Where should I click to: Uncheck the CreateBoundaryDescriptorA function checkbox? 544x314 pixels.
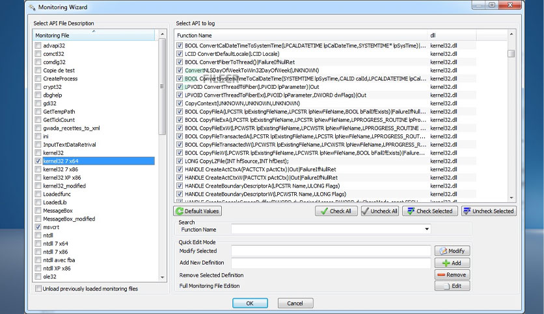coord(180,186)
